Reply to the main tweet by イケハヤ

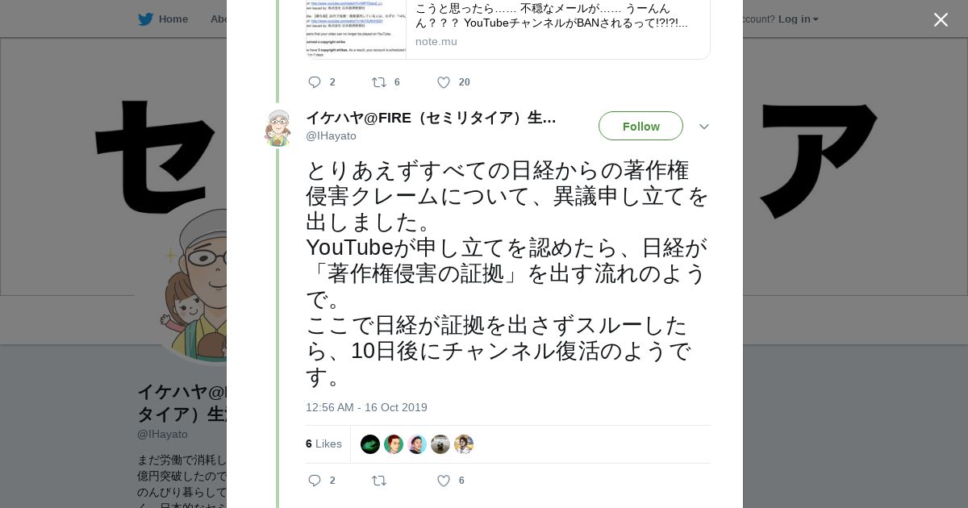(315, 481)
